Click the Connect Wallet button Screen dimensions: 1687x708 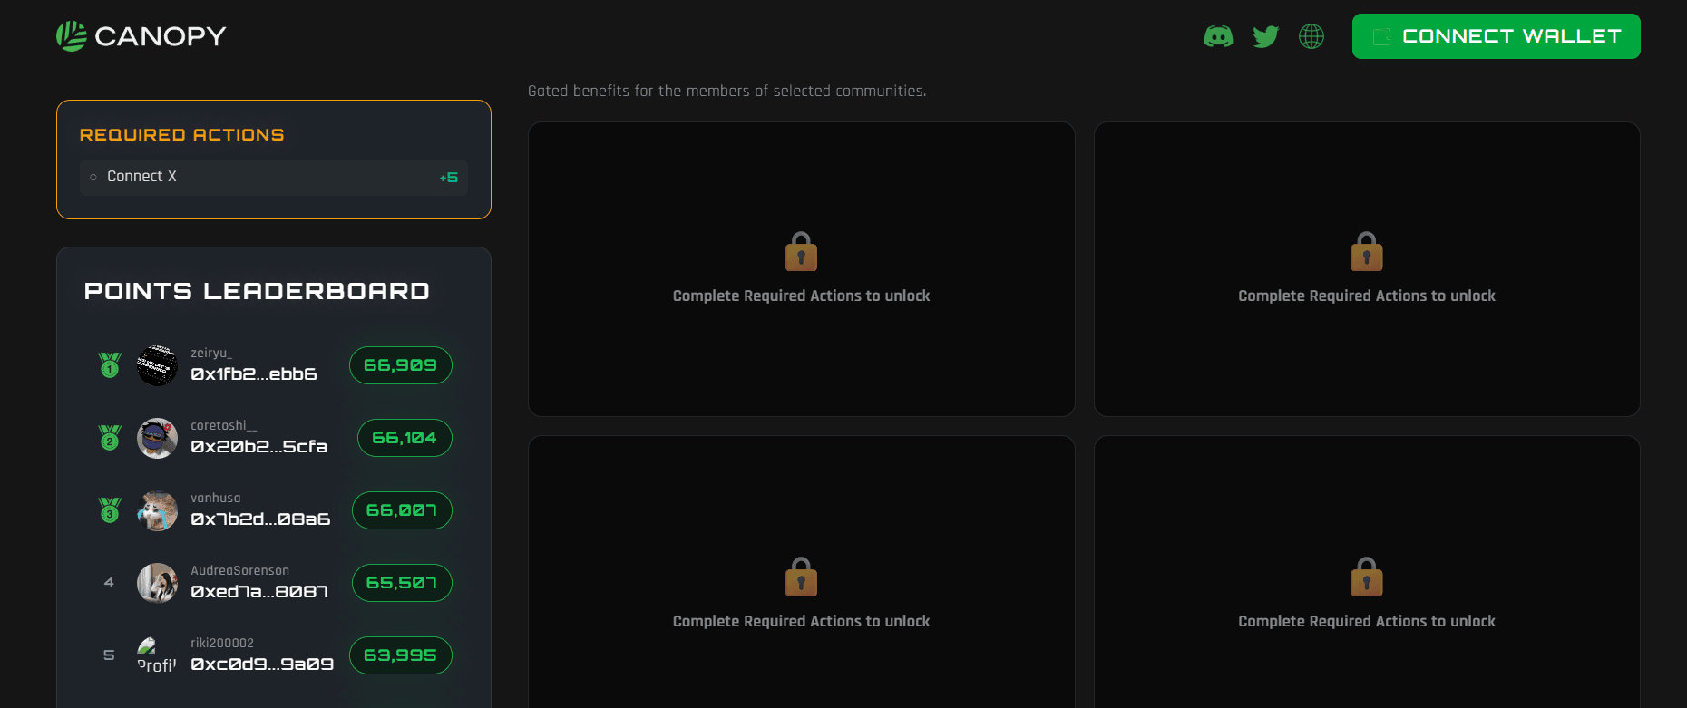coord(1496,36)
